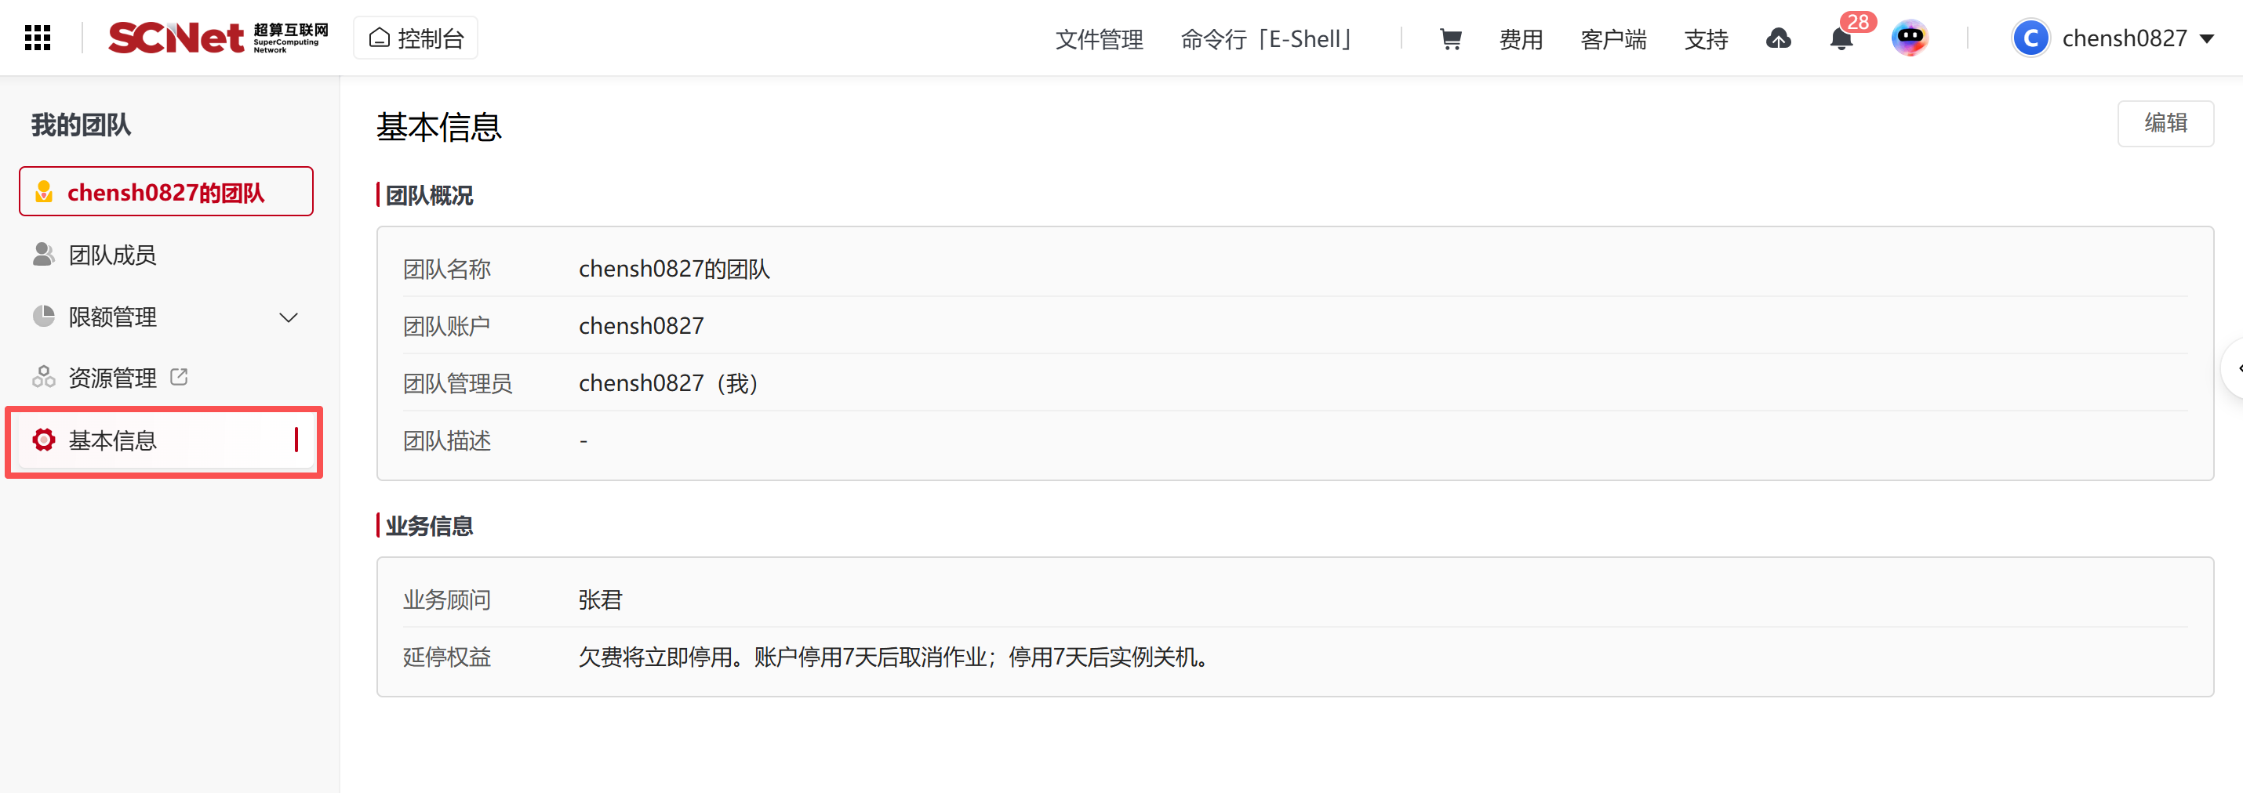Screen dimensions: 2243x793
Task: Select 基本信息 in the sidebar
Action: 112,441
